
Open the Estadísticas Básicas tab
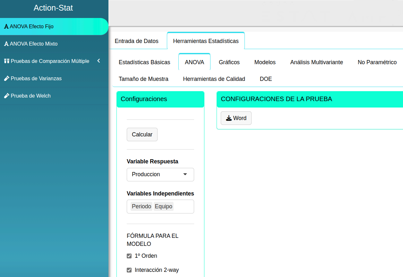[144, 62]
